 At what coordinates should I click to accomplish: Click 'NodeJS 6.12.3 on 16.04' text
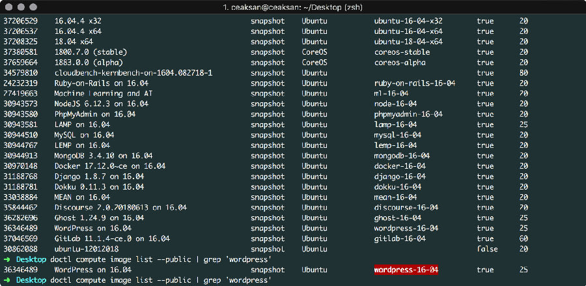(x=102, y=104)
